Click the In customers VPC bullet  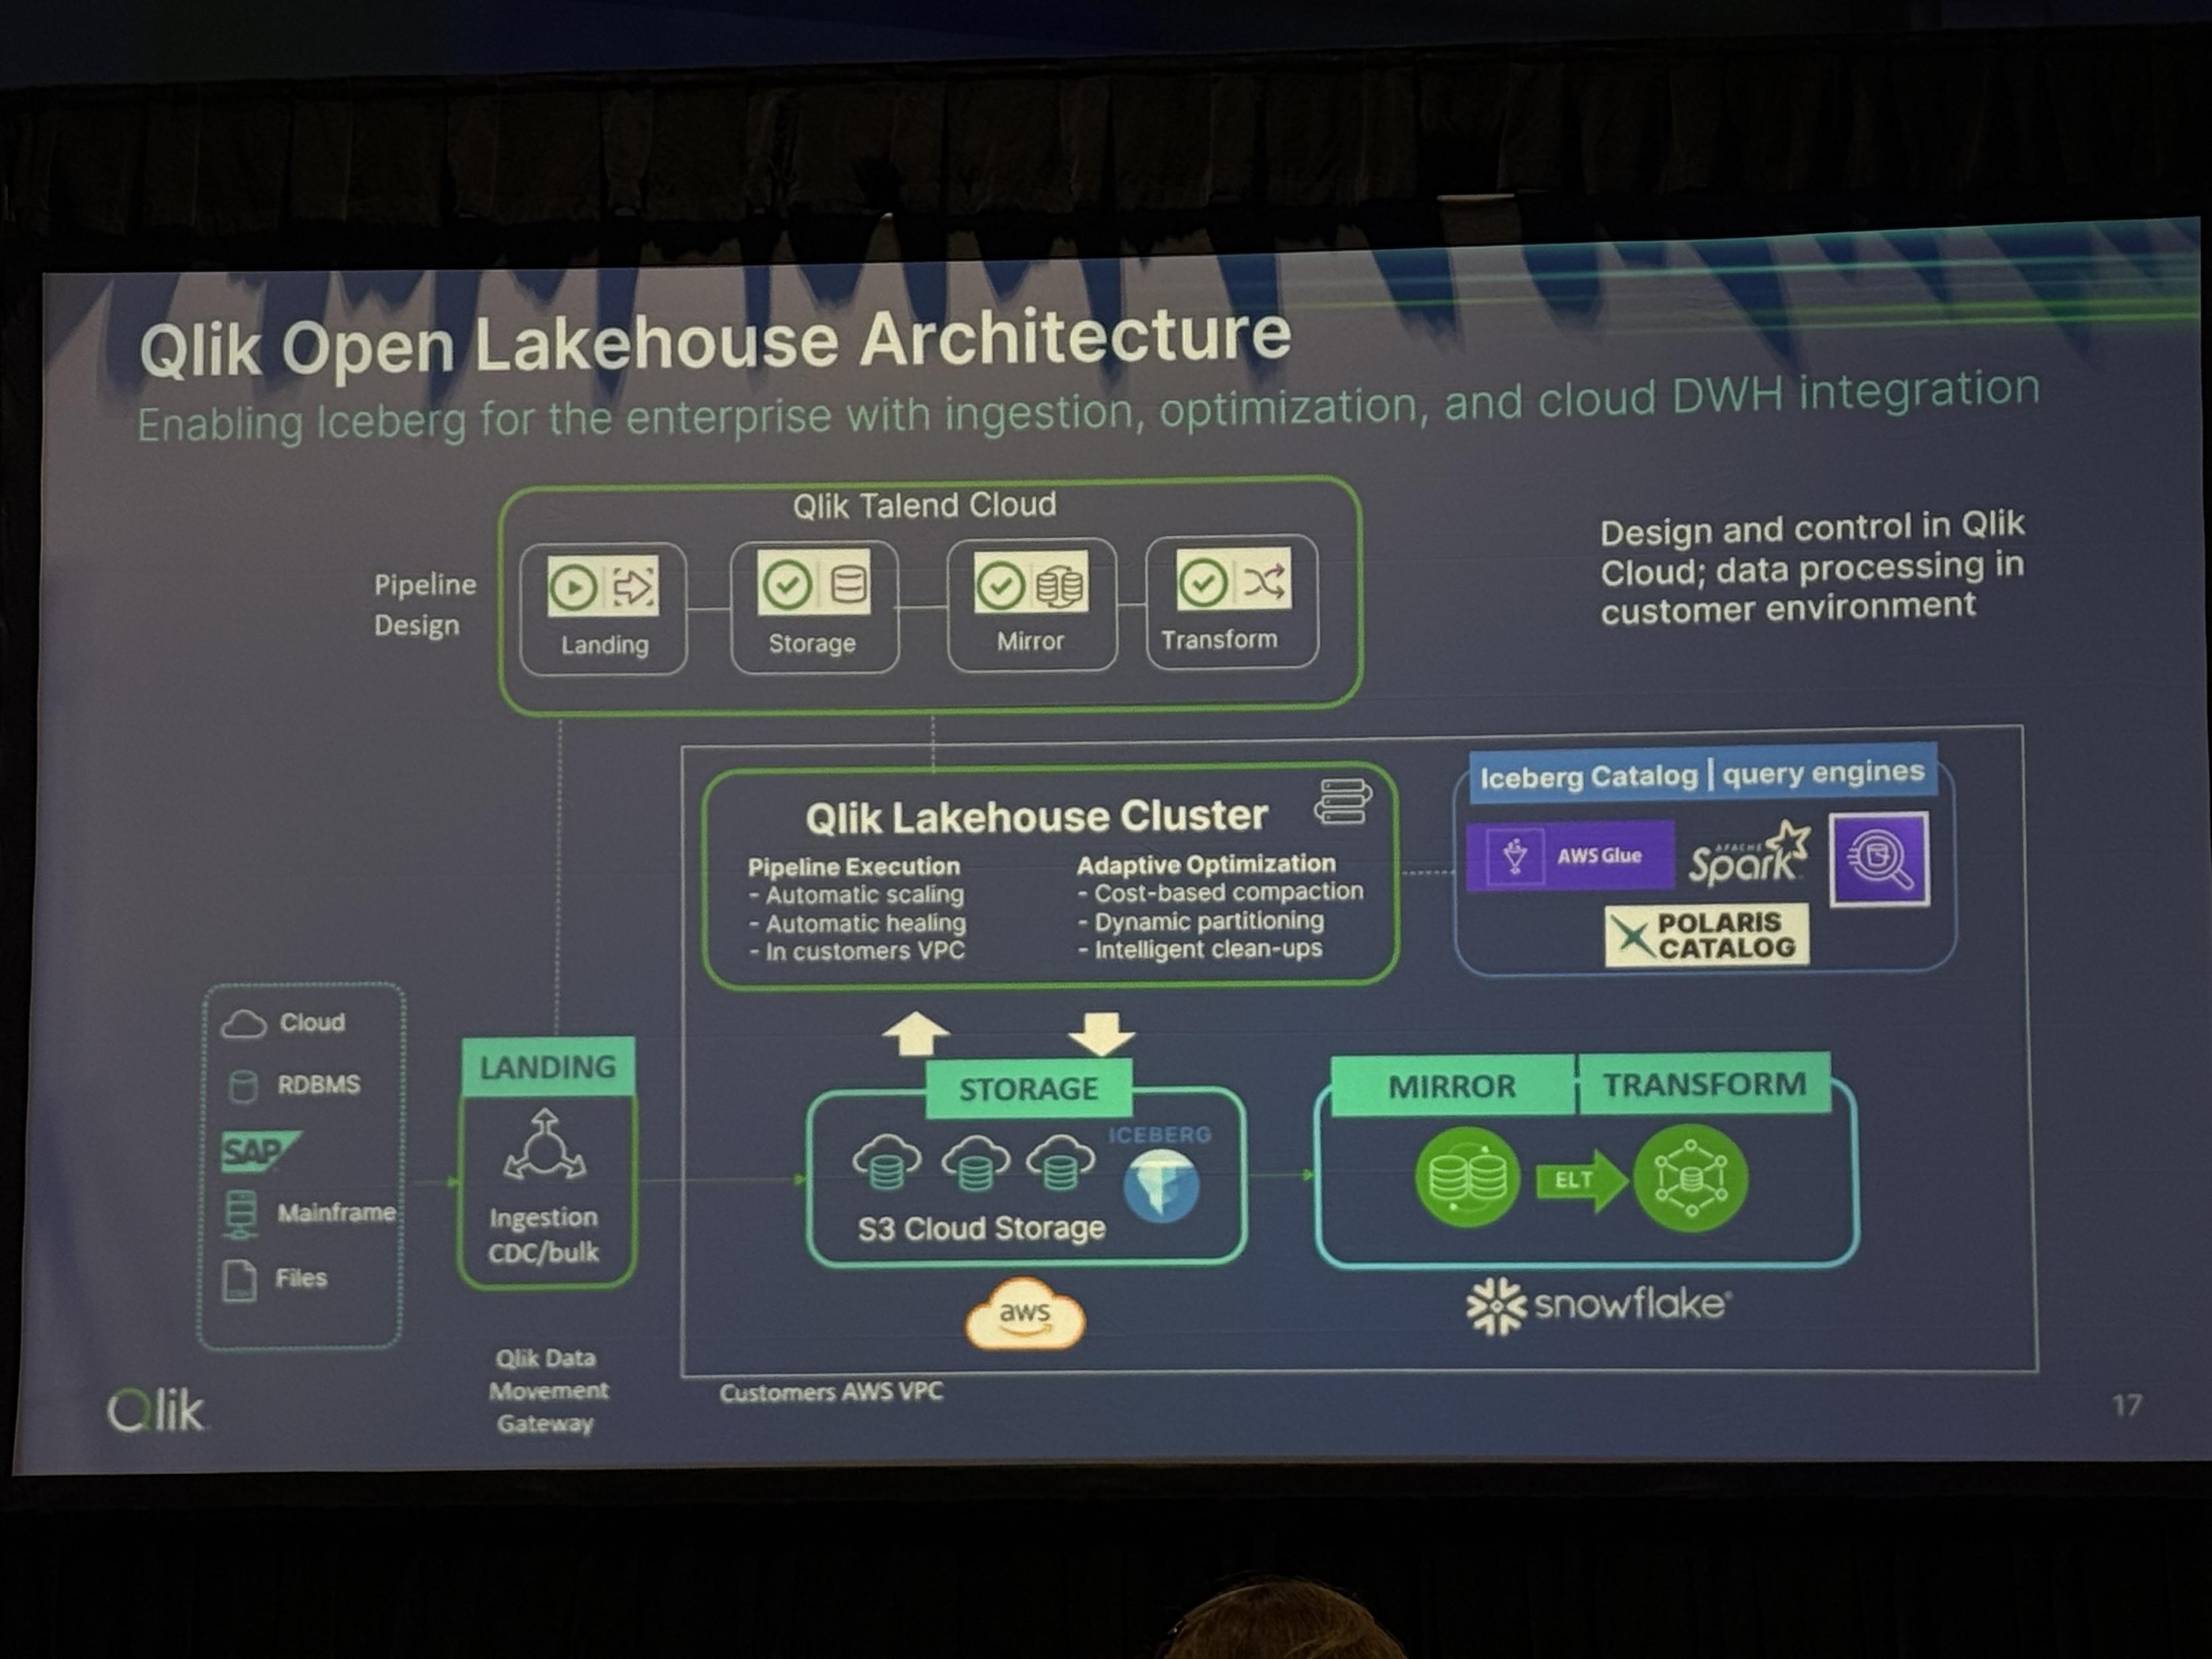click(857, 951)
